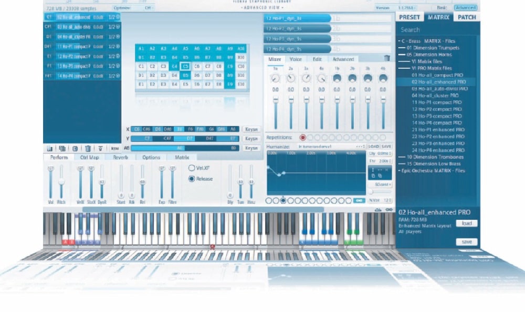525x312 pixels.
Task: Select 21 Ho-P1 enhanced PRO in the browser
Action: point(438,130)
